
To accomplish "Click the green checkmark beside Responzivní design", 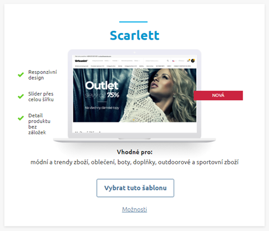I will (21, 74).
